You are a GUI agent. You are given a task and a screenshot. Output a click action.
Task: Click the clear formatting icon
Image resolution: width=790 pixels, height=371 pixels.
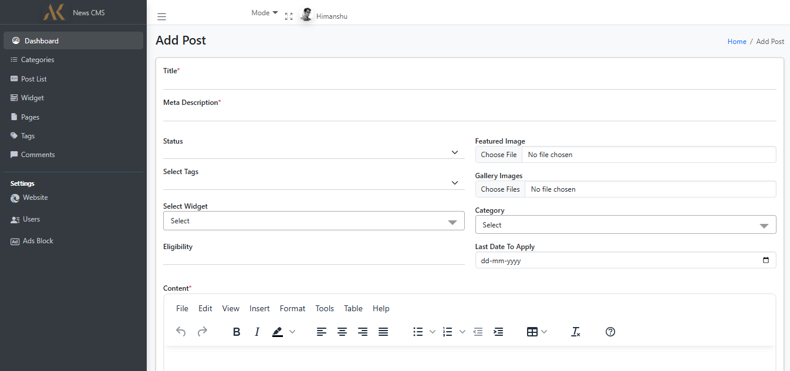(x=576, y=332)
